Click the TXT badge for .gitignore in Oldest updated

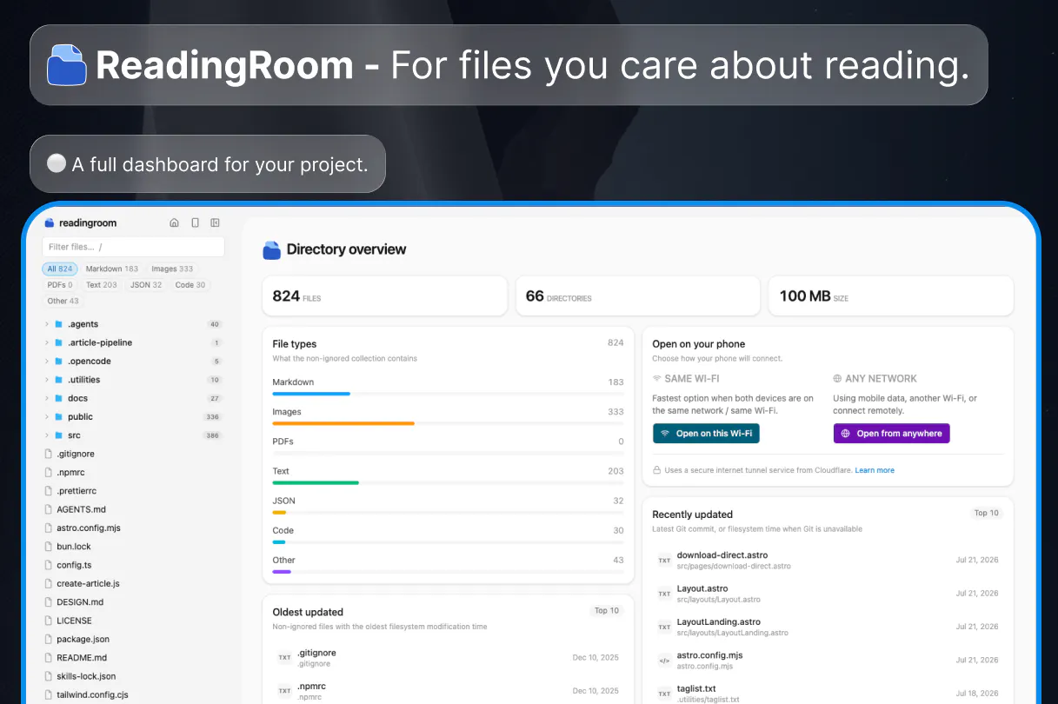(284, 658)
